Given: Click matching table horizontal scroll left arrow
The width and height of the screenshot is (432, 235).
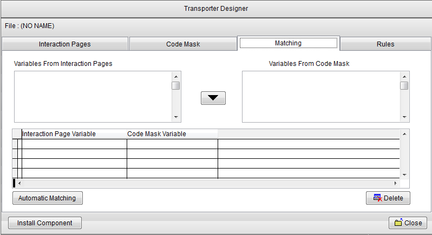Looking at the screenshot, I should tap(19, 183).
